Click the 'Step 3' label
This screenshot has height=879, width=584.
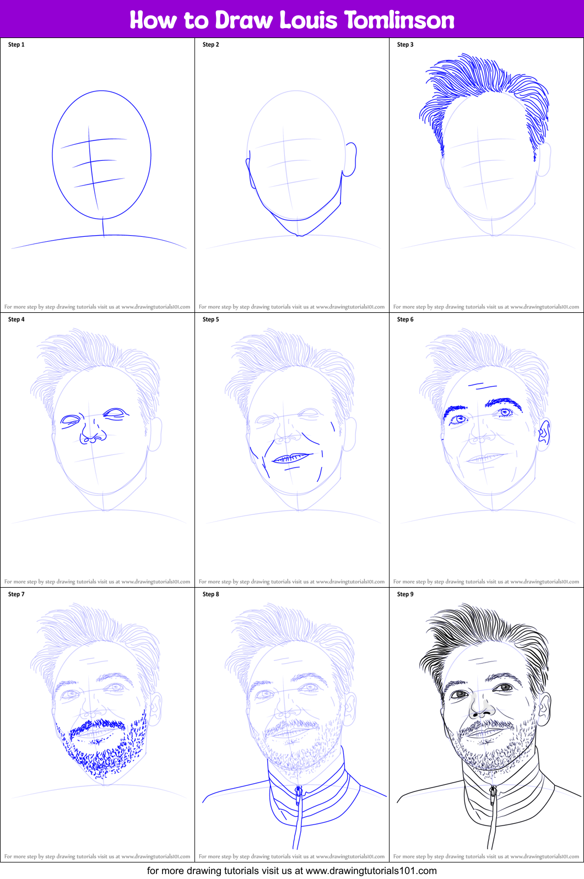(x=405, y=45)
